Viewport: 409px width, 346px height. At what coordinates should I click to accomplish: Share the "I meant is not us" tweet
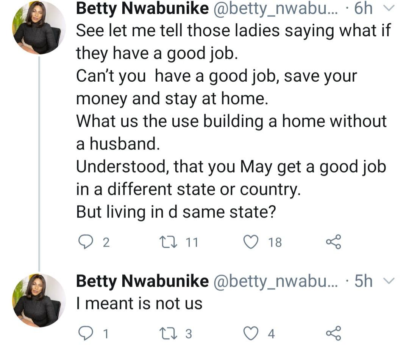coord(333,333)
